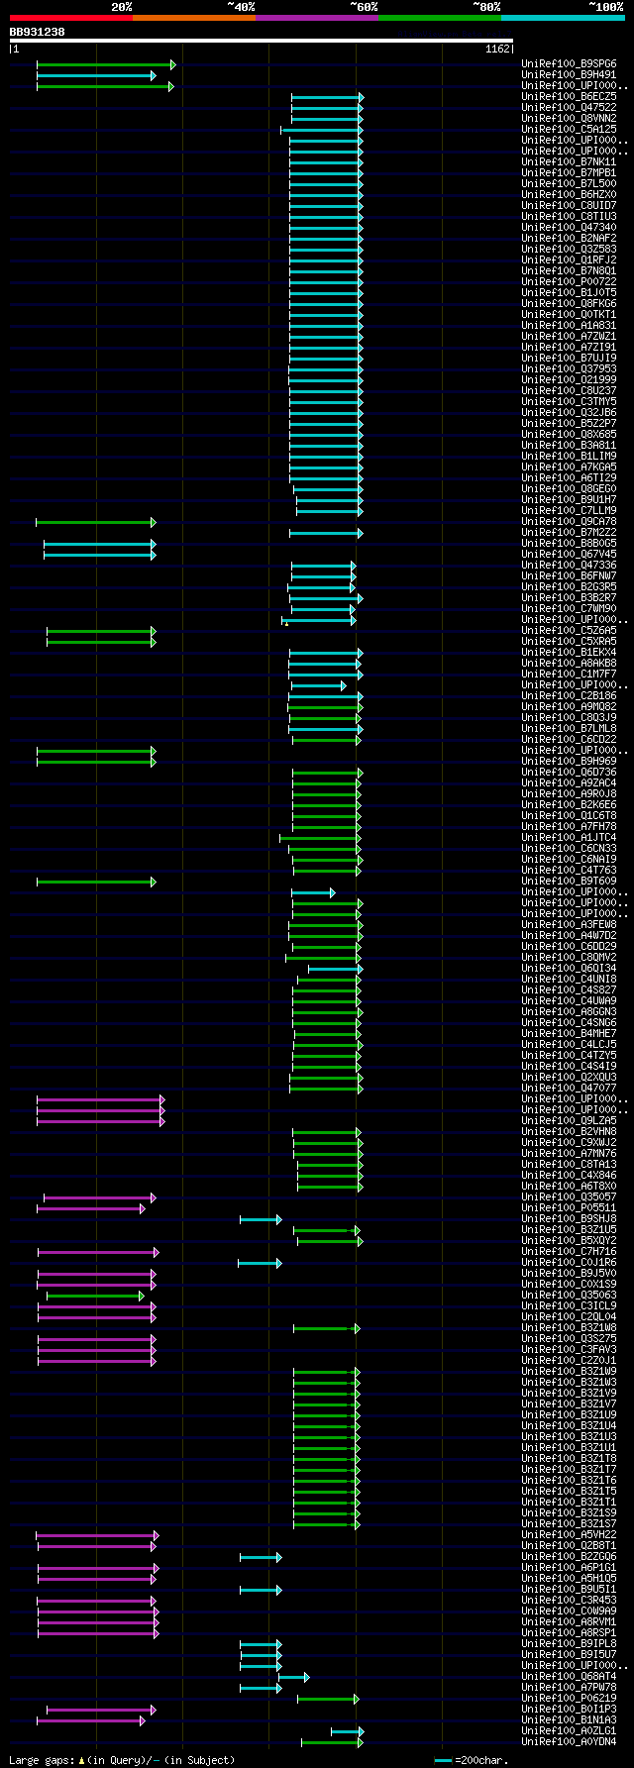
Task: Select the label UniRef100_P05511
Action: pyautogui.click(x=569, y=1208)
